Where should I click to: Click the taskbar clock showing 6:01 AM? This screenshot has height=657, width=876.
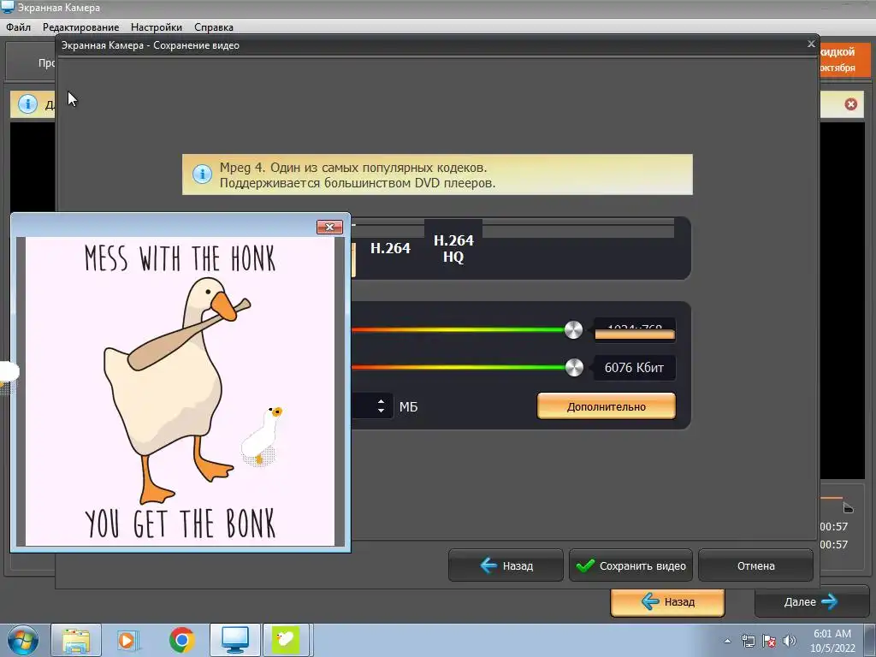(x=832, y=641)
